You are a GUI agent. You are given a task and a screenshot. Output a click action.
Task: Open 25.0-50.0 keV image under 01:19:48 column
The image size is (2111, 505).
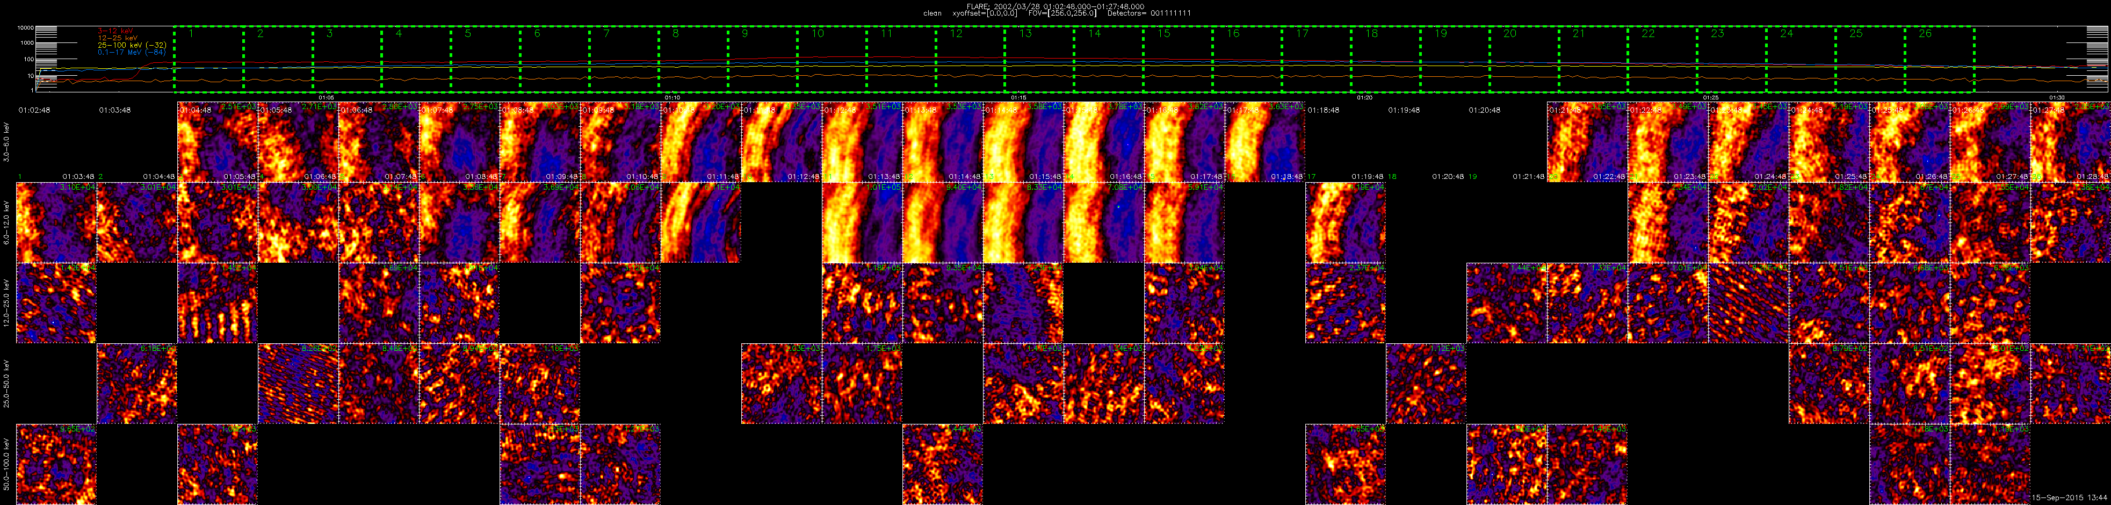point(1426,384)
